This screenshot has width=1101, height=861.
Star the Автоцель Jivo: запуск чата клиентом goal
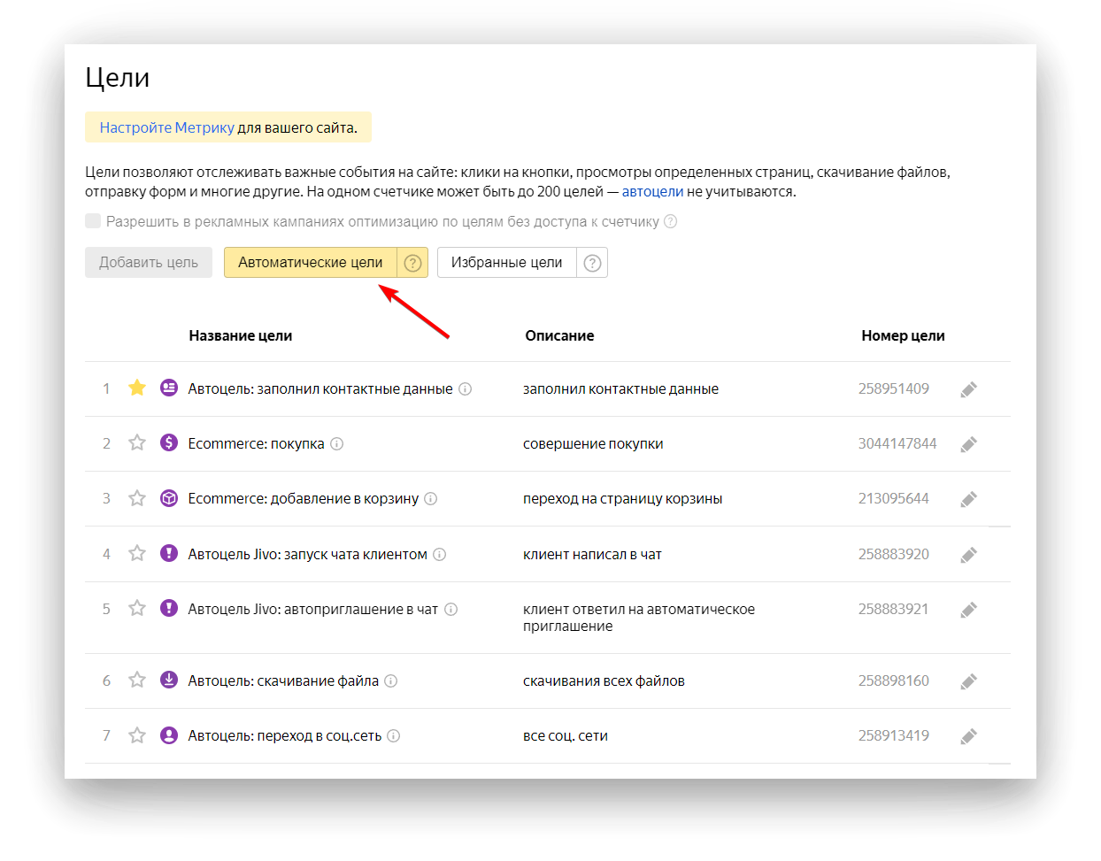pos(137,553)
